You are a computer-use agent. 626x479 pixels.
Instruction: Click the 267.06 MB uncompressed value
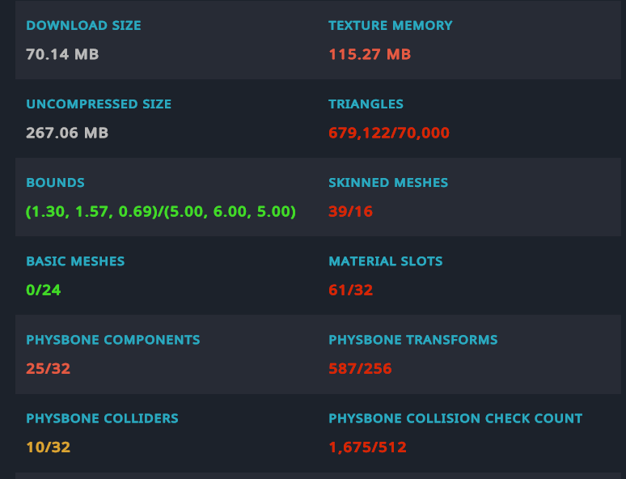[x=67, y=133]
